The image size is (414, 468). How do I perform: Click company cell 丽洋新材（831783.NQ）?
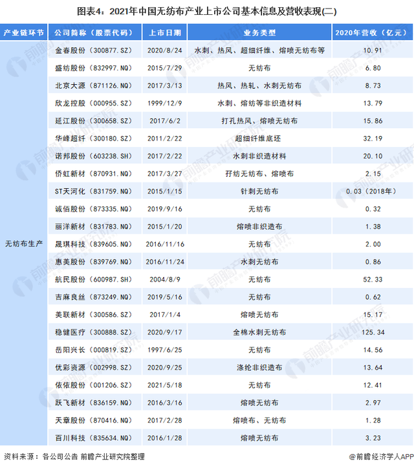coord(94,227)
